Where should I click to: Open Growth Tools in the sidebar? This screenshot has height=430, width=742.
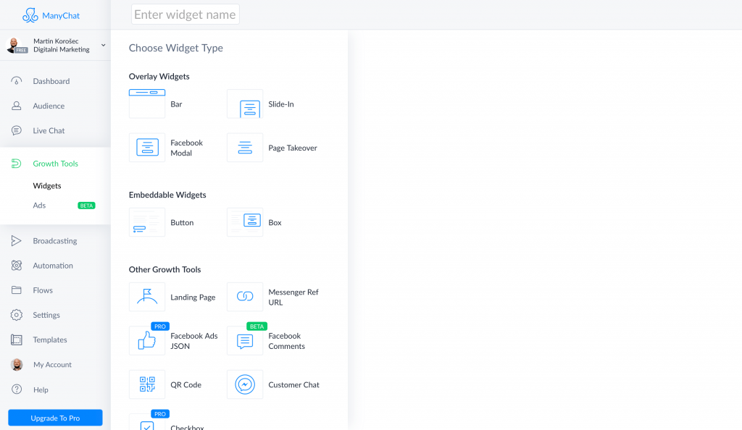pos(55,164)
